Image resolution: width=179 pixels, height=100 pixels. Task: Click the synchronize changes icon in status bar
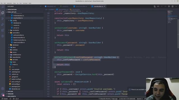pyautogui.click(x=10, y=99)
